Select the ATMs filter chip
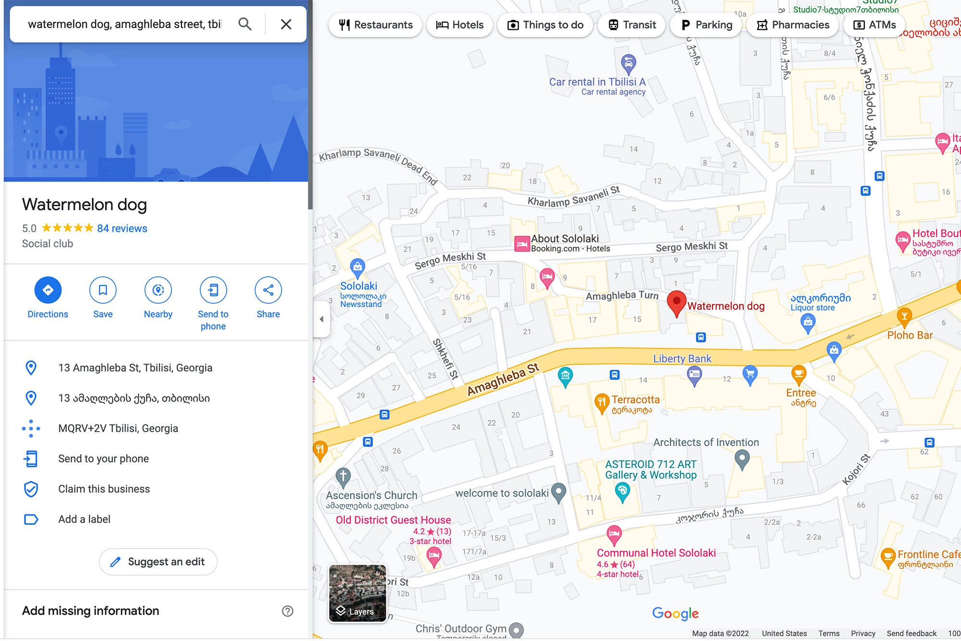The image size is (961, 641). pyautogui.click(x=875, y=25)
